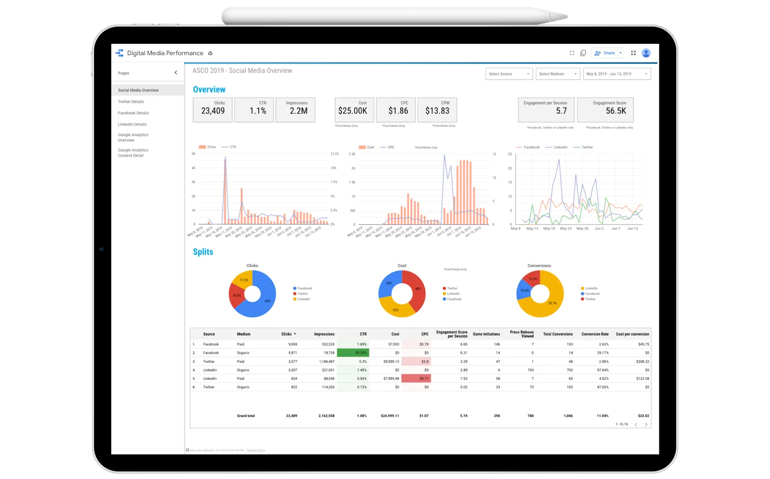Open the Google apps grid icon
Viewport: 770px width, 479px height.
(633, 53)
